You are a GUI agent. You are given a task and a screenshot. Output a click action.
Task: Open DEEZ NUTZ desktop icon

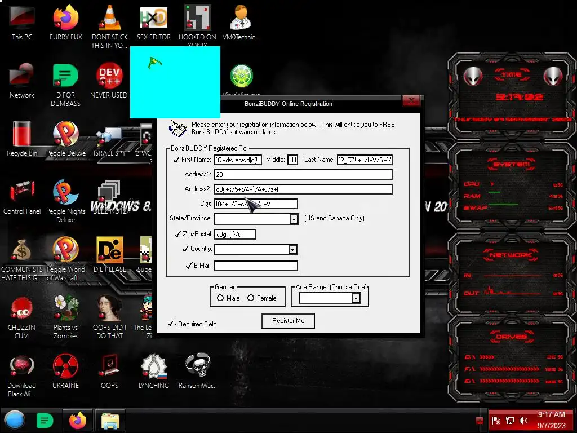tap(109, 197)
